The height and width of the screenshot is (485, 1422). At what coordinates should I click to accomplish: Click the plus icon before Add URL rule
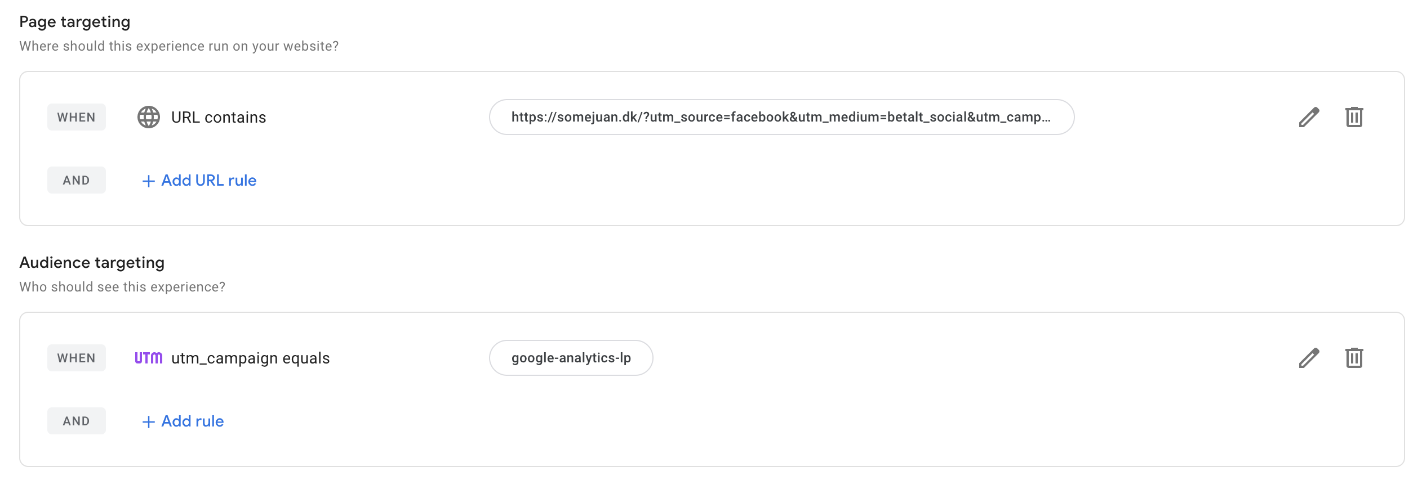pos(148,181)
